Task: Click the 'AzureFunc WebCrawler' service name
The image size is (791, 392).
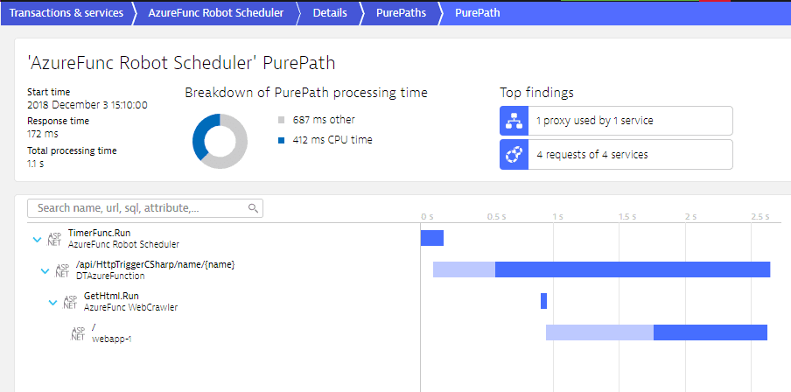Action: pyautogui.click(x=130, y=307)
